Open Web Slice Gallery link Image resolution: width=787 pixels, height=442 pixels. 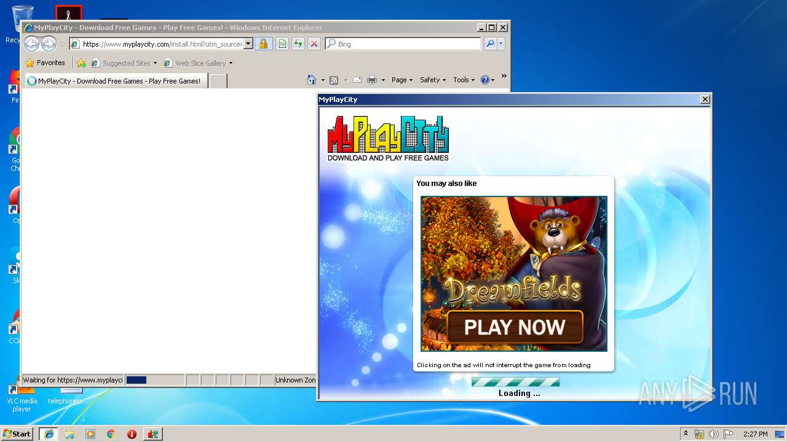pyautogui.click(x=194, y=63)
